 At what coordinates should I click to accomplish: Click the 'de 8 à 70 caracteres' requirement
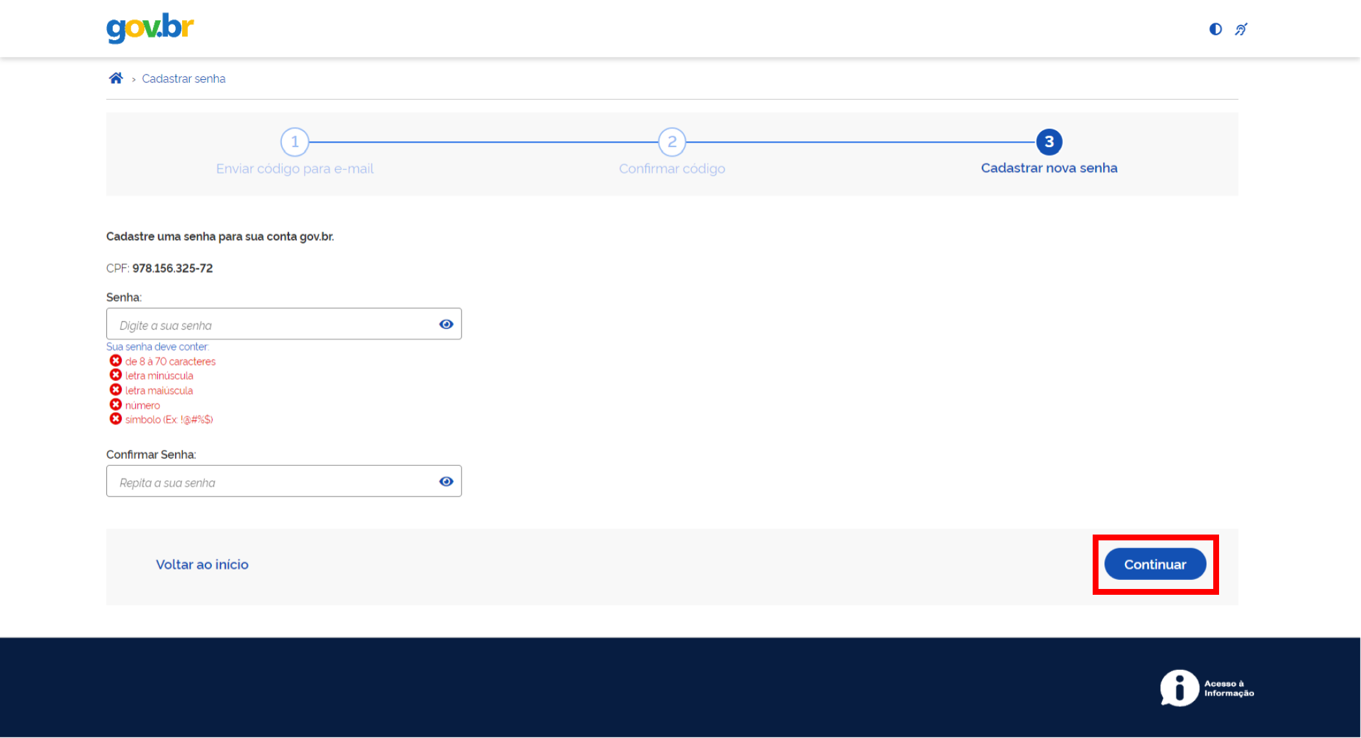(x=170, y=362)
